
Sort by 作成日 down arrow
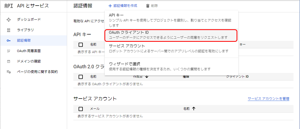click(x=147, y=77)
